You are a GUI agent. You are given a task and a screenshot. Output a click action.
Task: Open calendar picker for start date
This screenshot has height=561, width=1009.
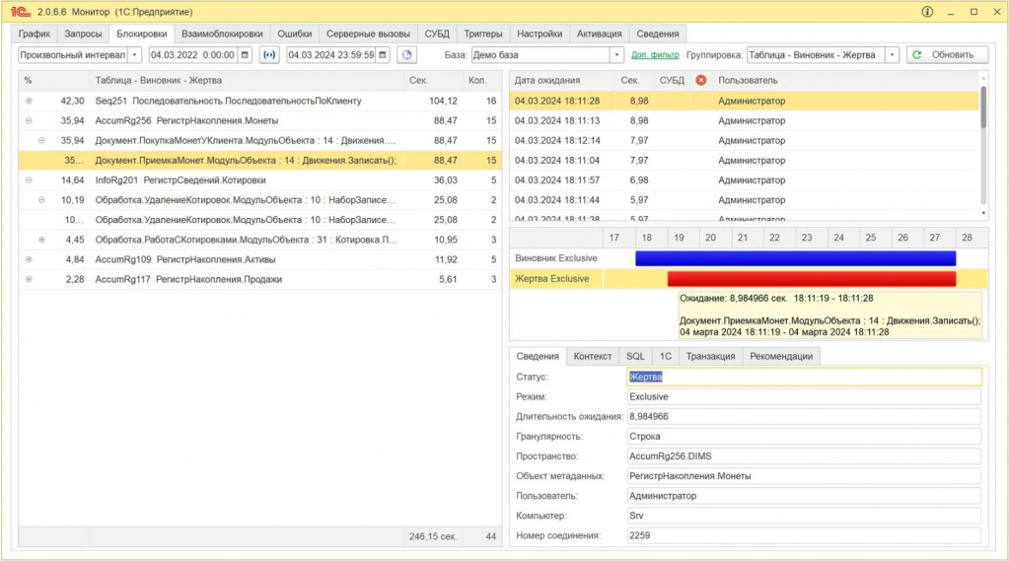coord(245,54)
